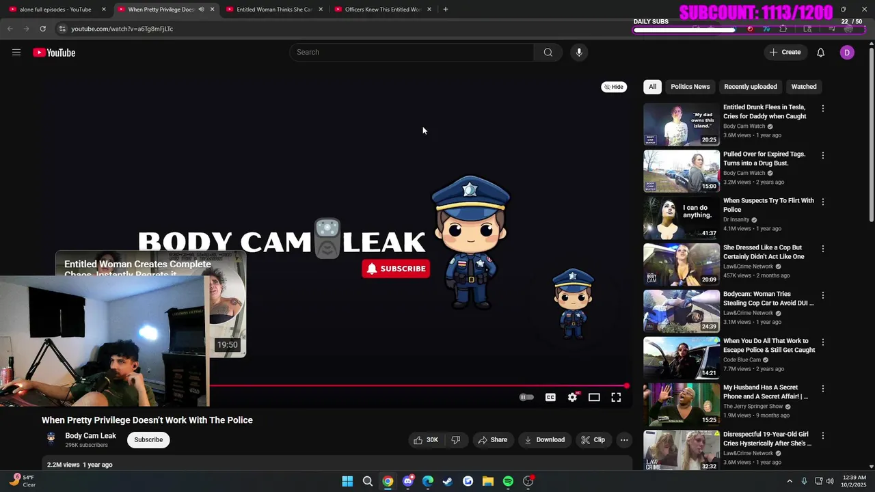
Task: Open the Windows Start menu
Action: pos(347,481)
